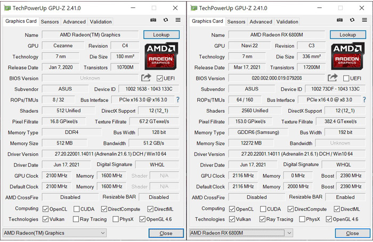Click the Bus Interface question mark in the right window
Viewport: 373px width, 242px height.
(364, 100)
